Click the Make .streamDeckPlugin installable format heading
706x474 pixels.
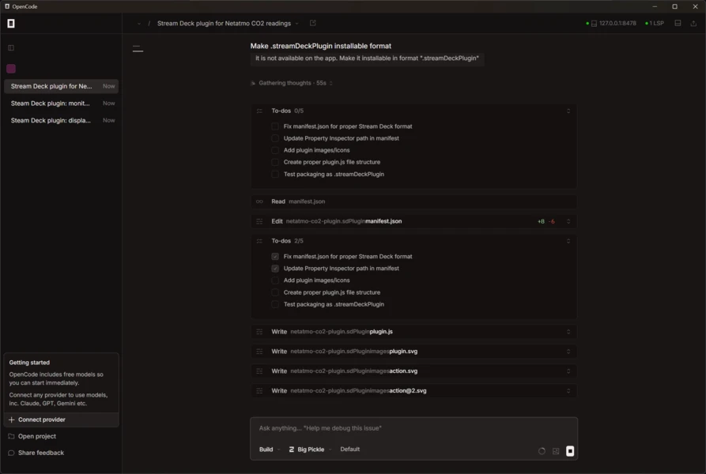point(320,46)
